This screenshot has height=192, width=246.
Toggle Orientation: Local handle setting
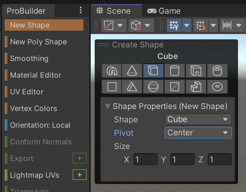(x=40, y=125)
